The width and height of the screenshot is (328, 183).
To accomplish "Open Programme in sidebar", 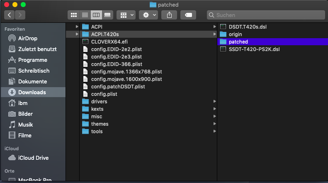I will (x=33, y=60).
